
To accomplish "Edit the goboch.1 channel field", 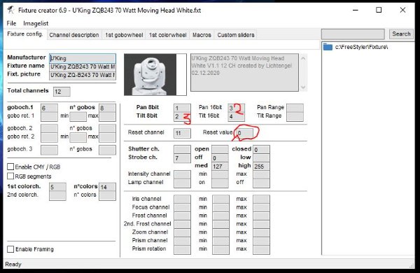I will [49, 108].
